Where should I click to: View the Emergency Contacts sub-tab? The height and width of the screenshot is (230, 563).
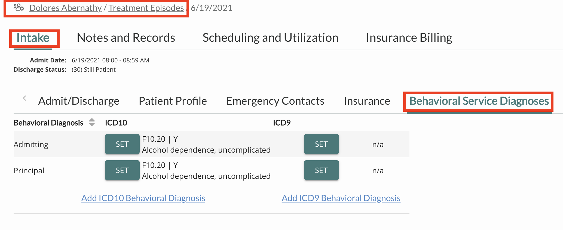[275, 101]
